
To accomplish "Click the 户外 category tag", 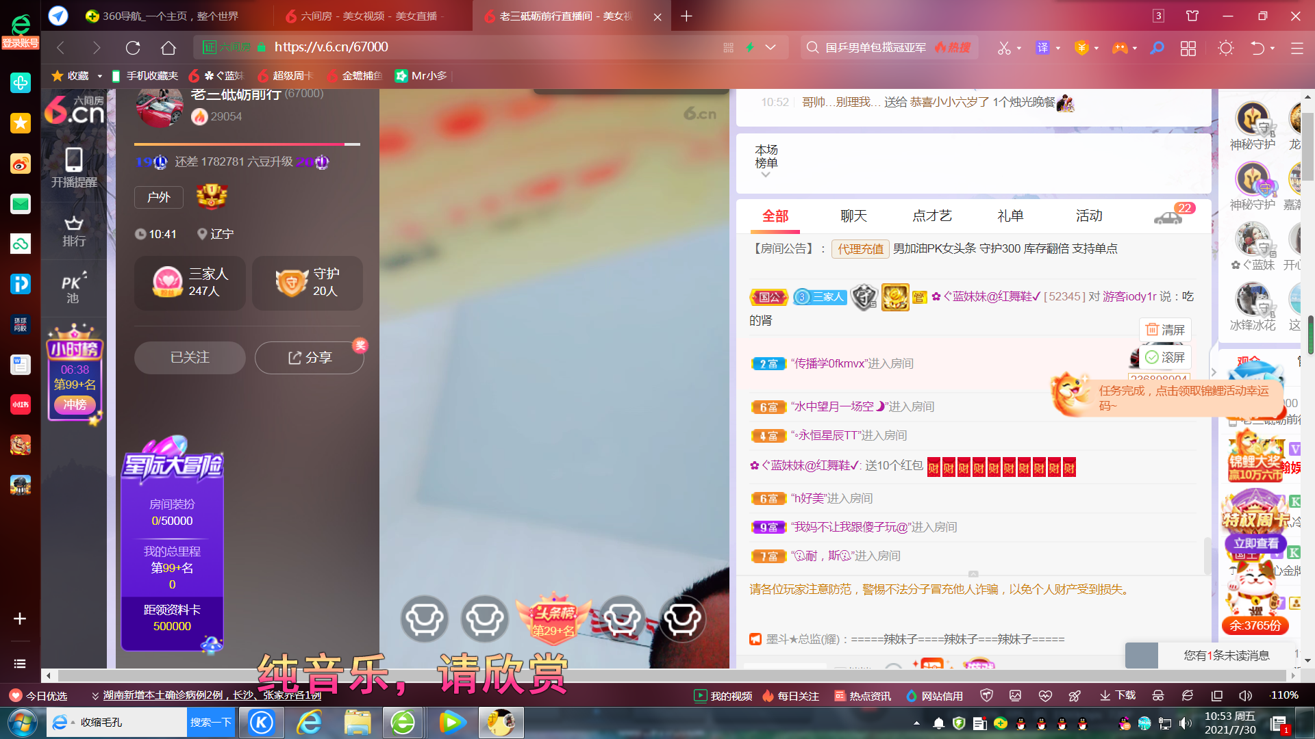I will click(x=159, y=197).
